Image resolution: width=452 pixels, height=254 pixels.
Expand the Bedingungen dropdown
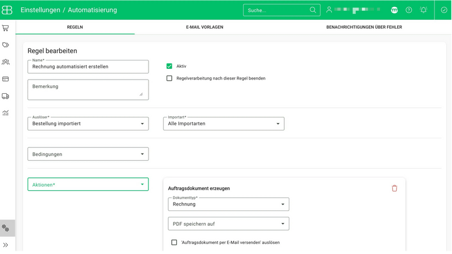click(x=88, y=154)
